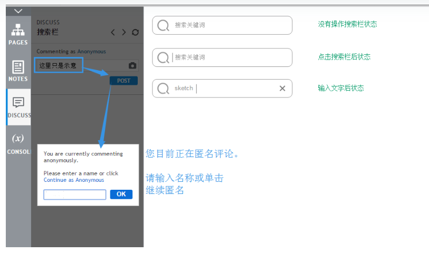Open the PAGES panel in sidebar
429x253 pixels.
click(x=18, y=34)
